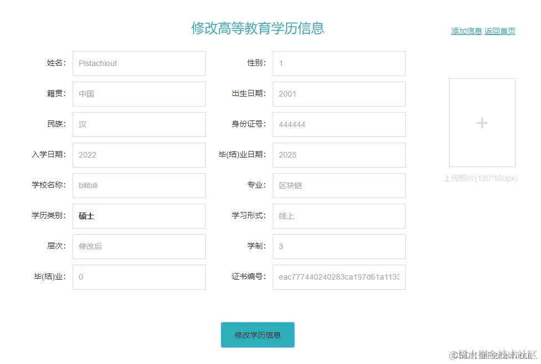Viewport: 541px width, 364px height.
Task: Click the 层次 field showing 修改后
Action: 139,246
